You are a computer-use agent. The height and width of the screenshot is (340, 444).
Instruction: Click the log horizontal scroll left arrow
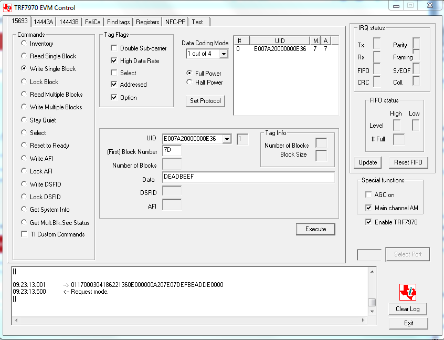(x=16, y=320)
